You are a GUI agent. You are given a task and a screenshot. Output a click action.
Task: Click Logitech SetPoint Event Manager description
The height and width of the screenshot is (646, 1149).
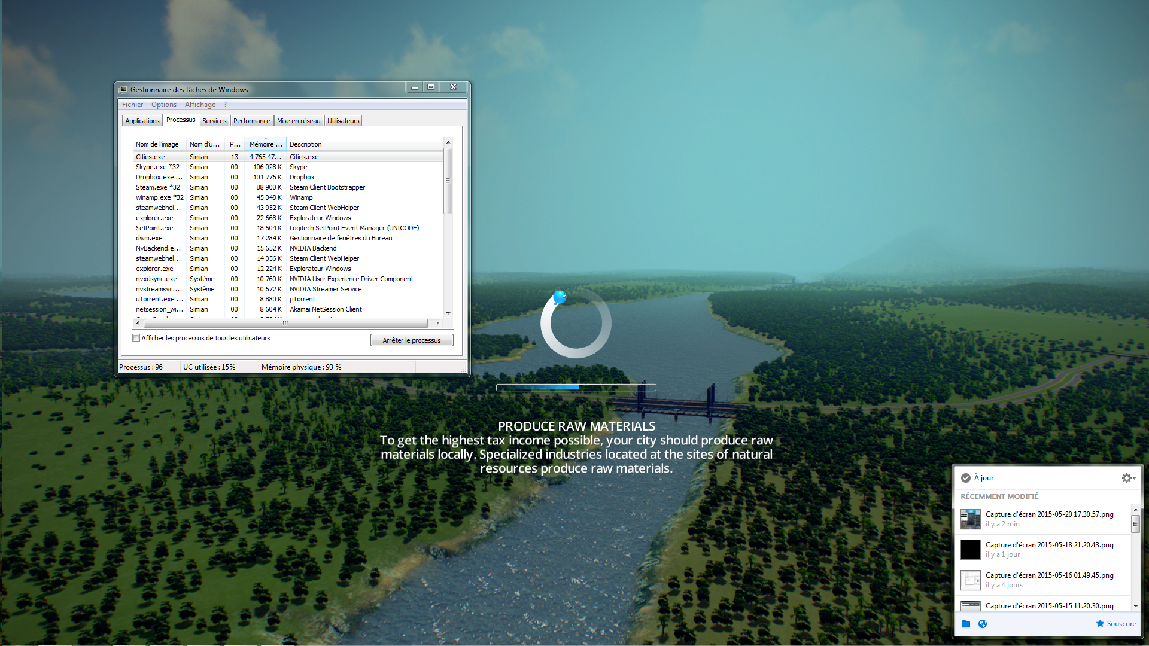354,228
